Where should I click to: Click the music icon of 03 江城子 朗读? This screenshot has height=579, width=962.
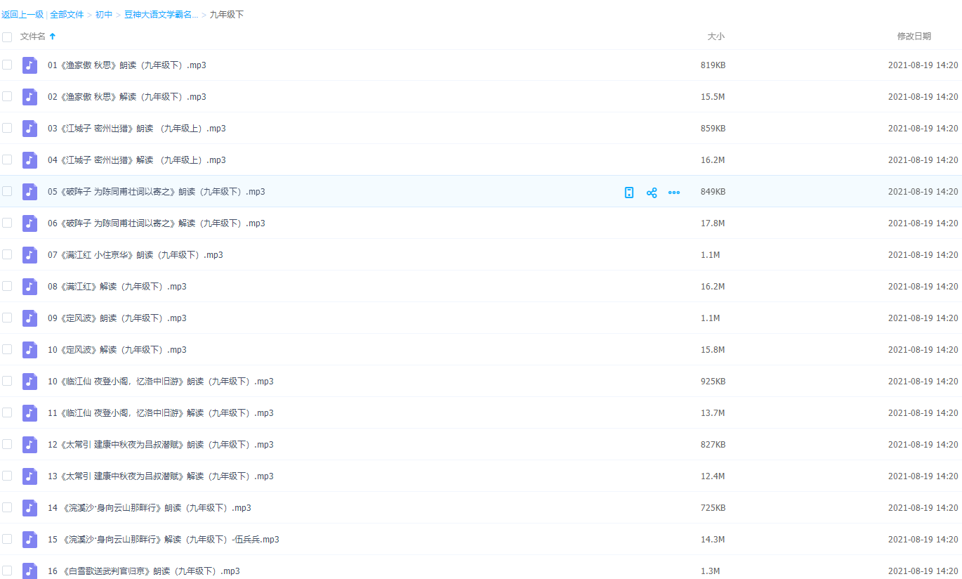[x=29, y=129]
